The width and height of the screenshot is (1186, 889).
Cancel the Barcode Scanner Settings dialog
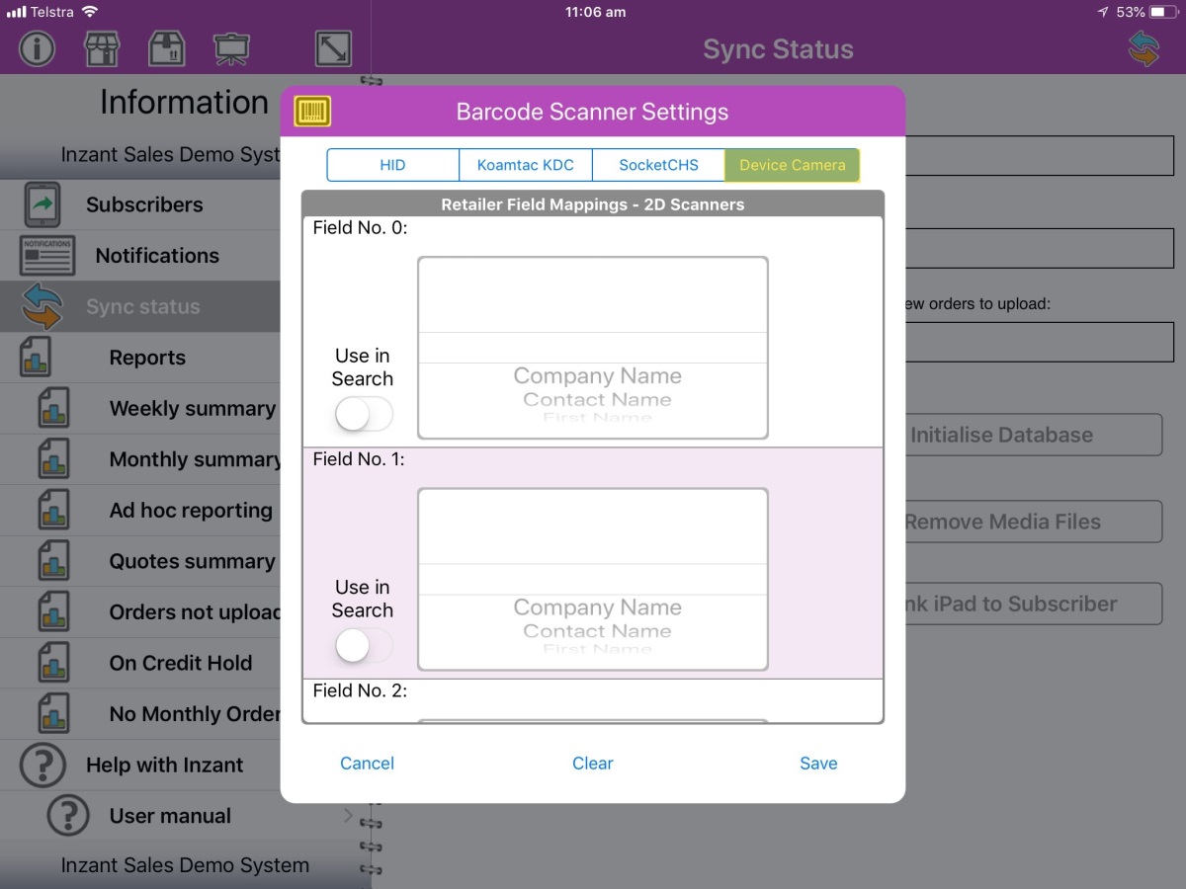[367, 763]
